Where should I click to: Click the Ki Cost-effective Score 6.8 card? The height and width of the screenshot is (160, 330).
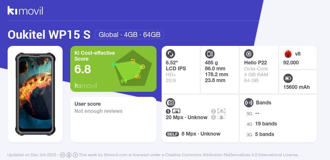pyautogui.click(x=113, y=69)
